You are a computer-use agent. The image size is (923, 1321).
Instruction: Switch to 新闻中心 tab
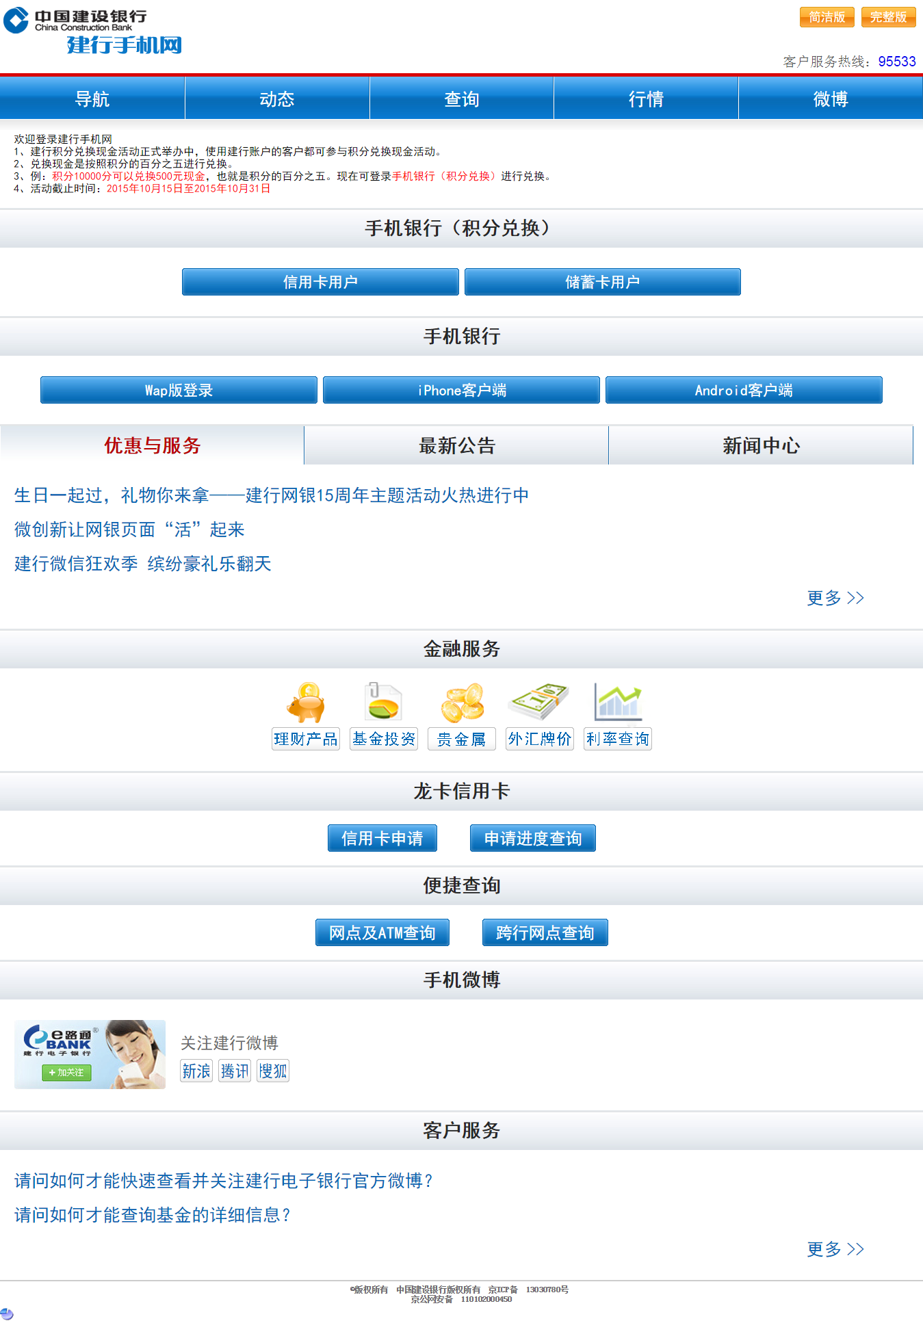point(761,445)
